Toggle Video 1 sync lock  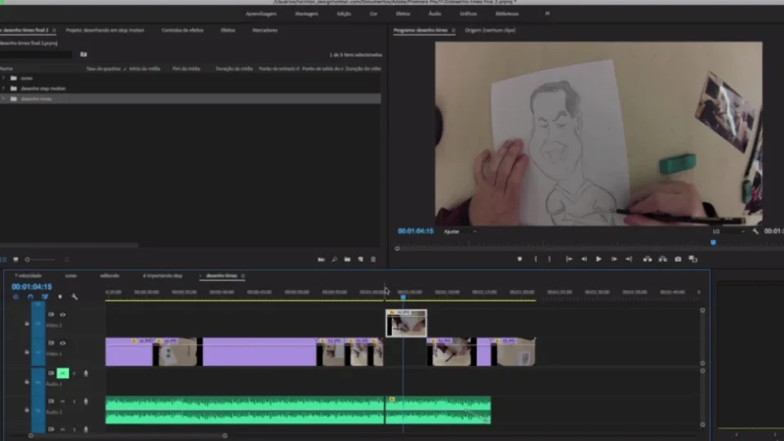(51, 343)
